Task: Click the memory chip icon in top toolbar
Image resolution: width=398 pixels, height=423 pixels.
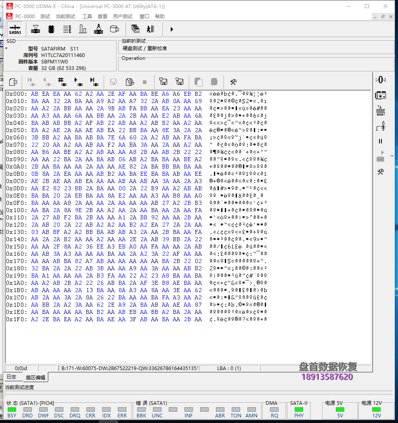Action: (x=51, y=29)
